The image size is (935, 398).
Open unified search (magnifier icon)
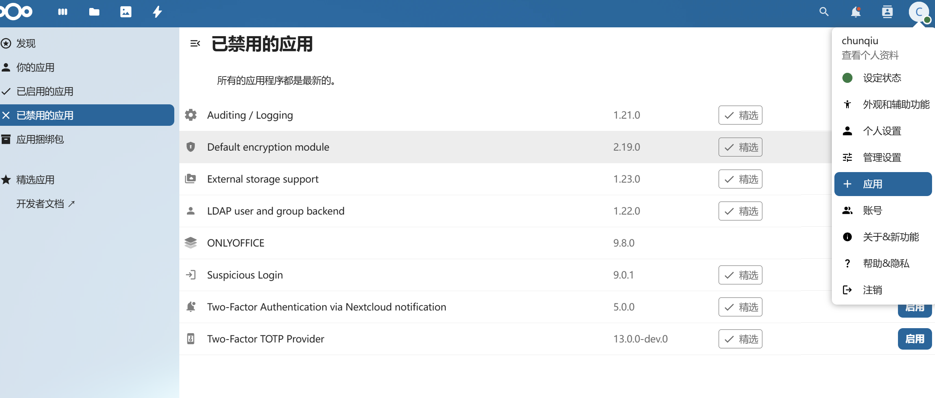(x=823, y=12)
